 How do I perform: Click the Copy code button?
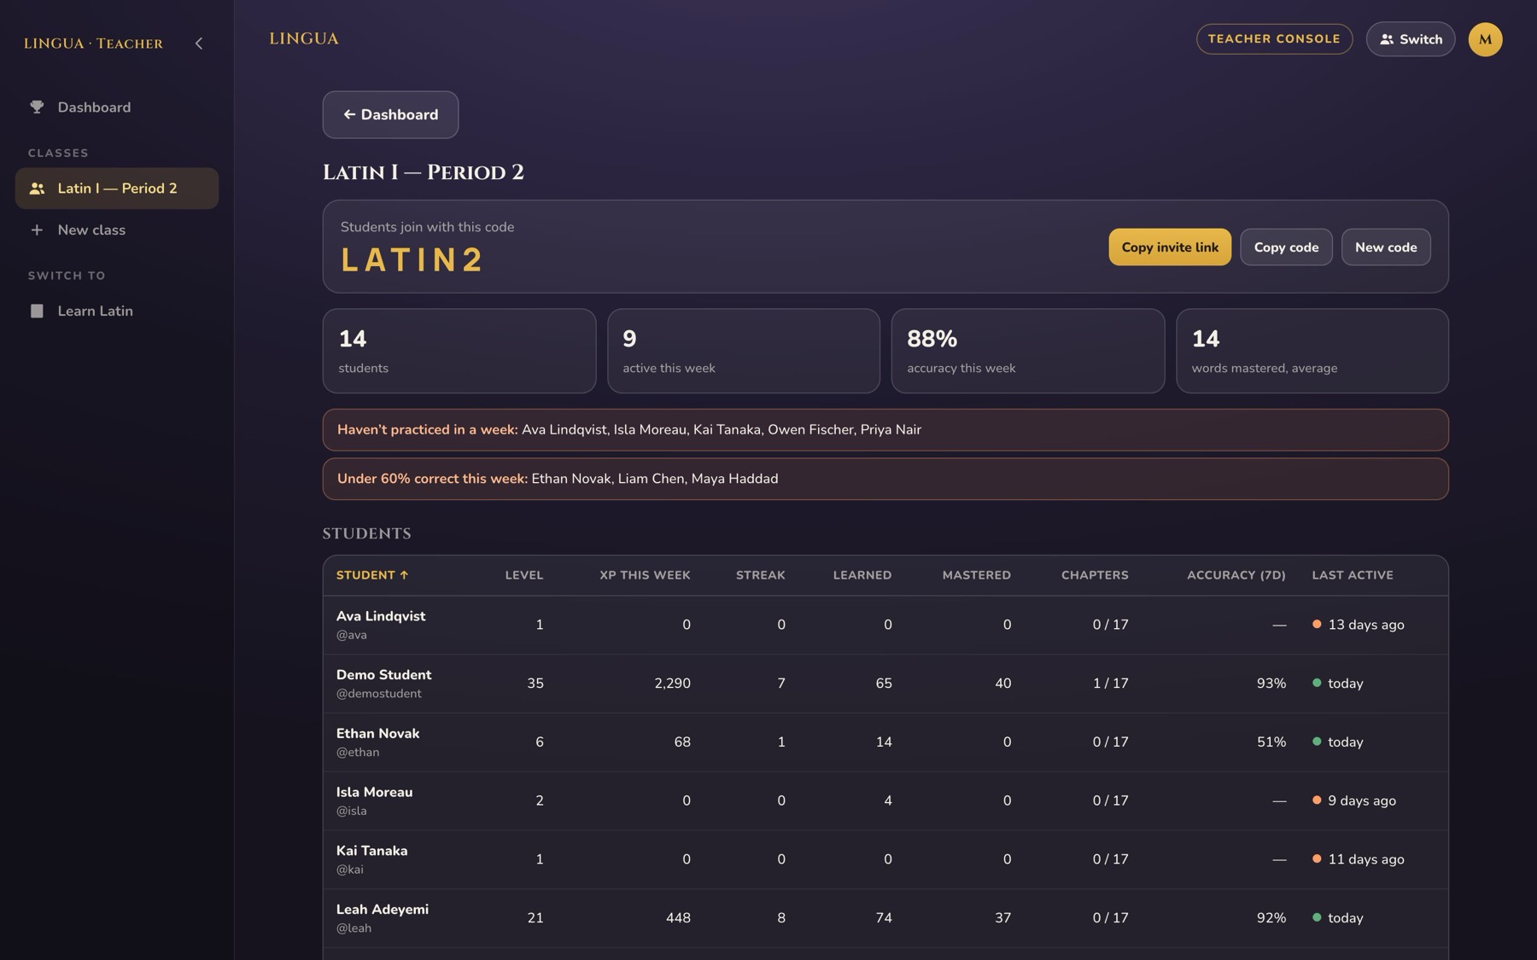[1286, 247]
